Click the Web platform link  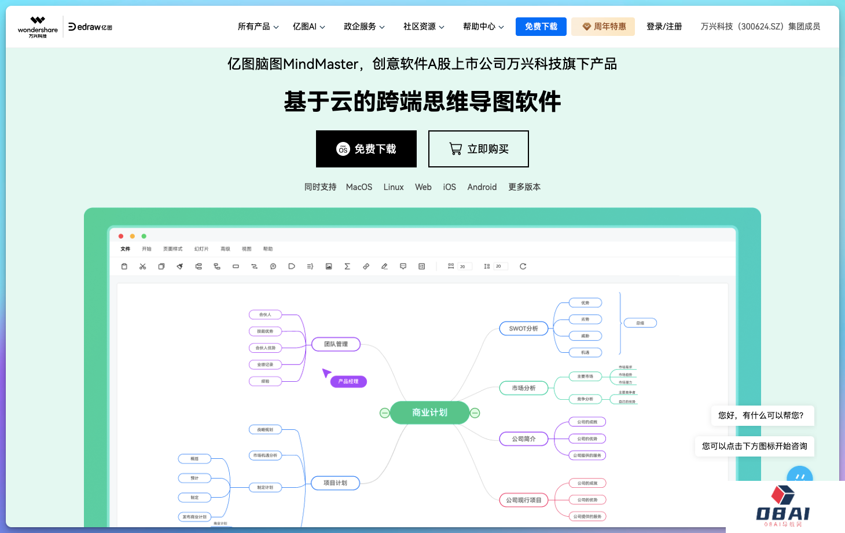[x=423, y=187]
